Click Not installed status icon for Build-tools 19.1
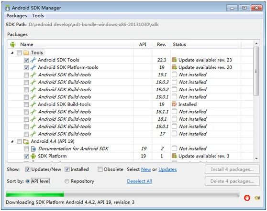 coord(174,75)
